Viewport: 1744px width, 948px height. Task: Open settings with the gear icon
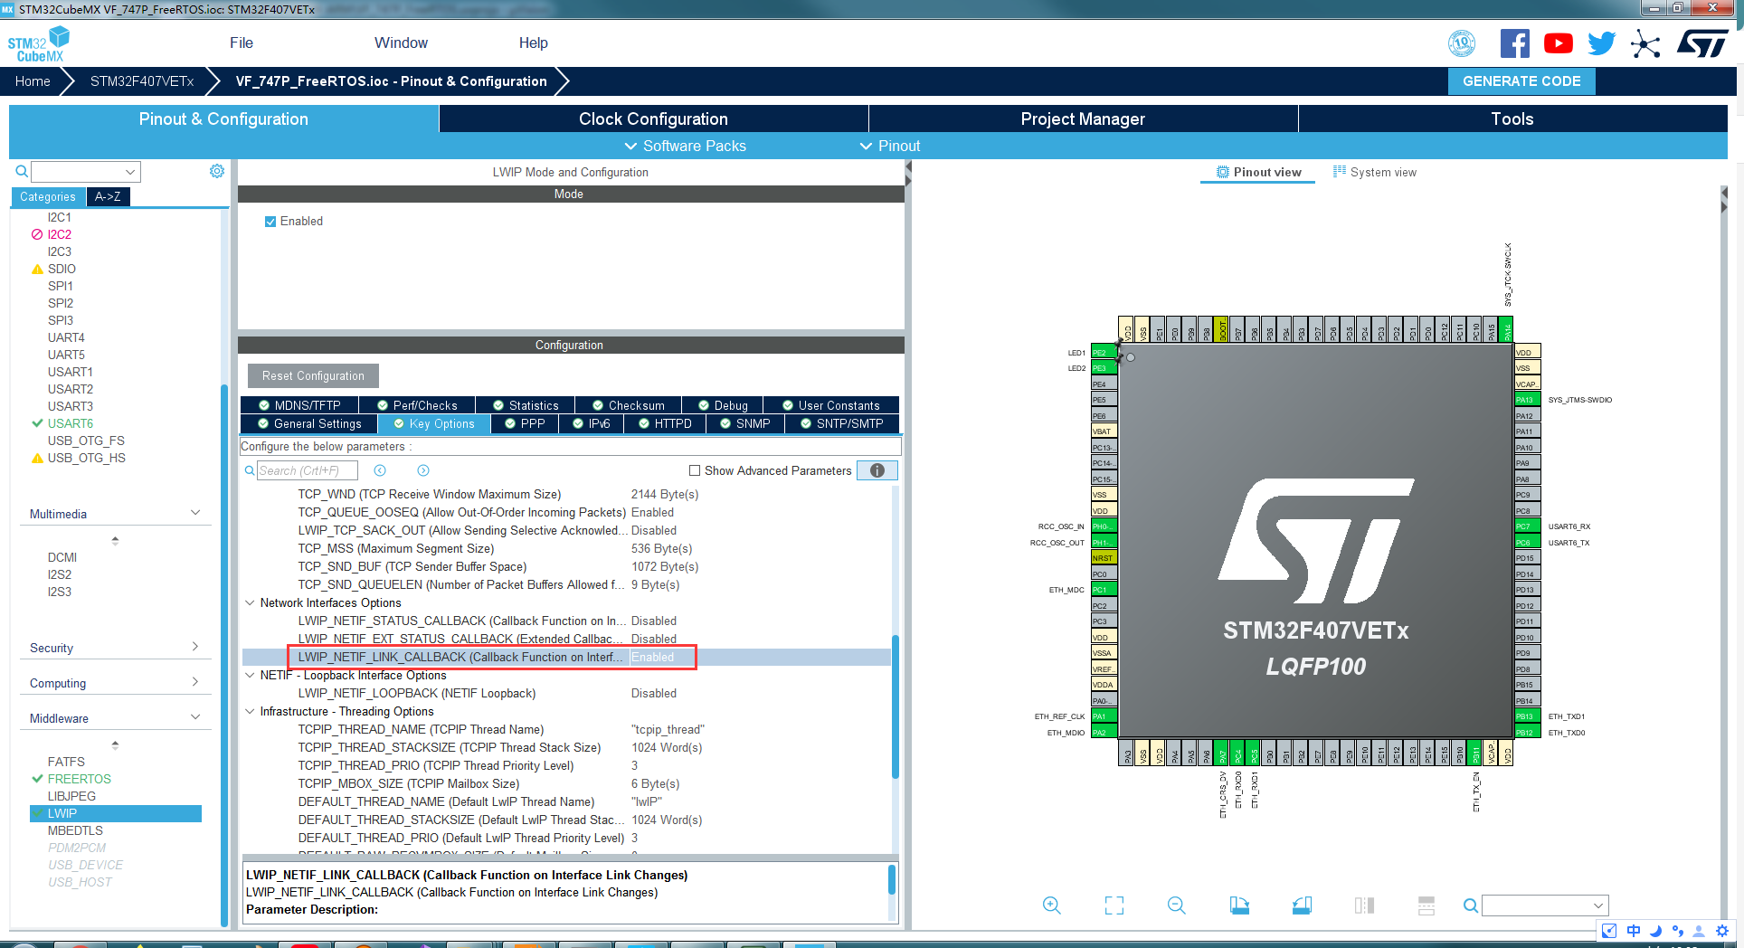216,171
